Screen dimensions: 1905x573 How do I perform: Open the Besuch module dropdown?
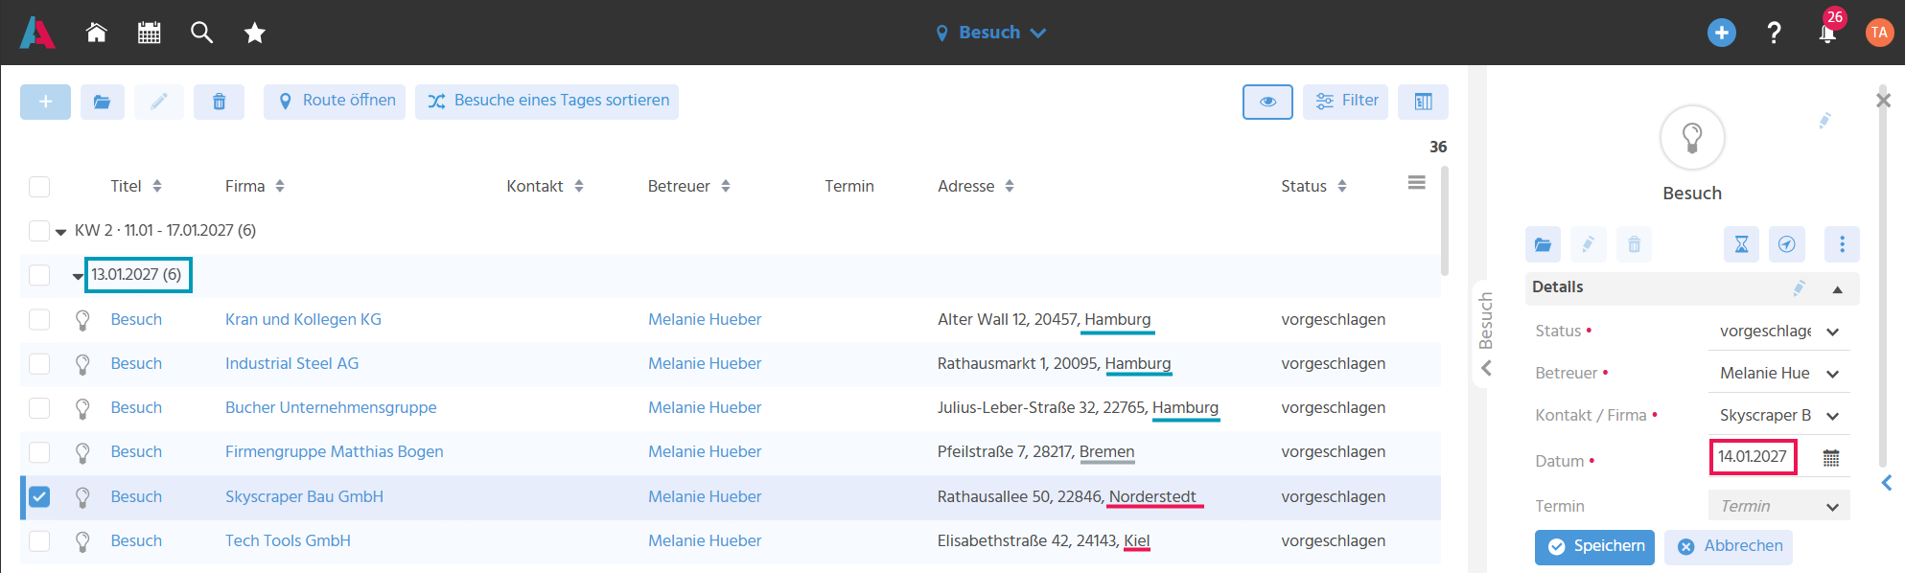tap(990, 33)
